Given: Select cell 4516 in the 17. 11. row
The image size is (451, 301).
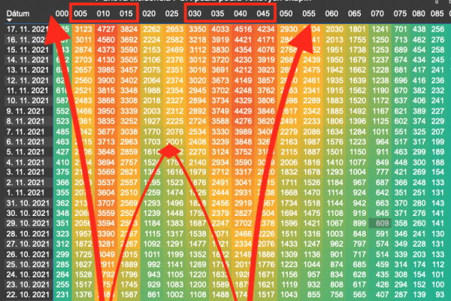Looking at the screenshot, I should (x=242, y=28).
